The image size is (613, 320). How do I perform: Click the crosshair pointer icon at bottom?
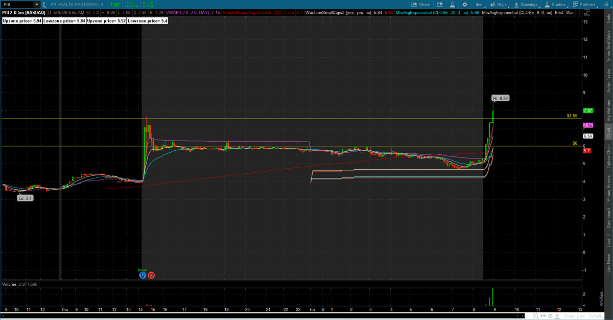coord(550,316)
